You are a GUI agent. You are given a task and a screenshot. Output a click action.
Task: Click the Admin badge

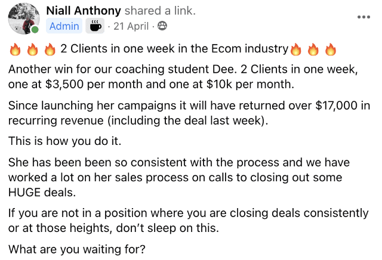click(x=64, y=26)
